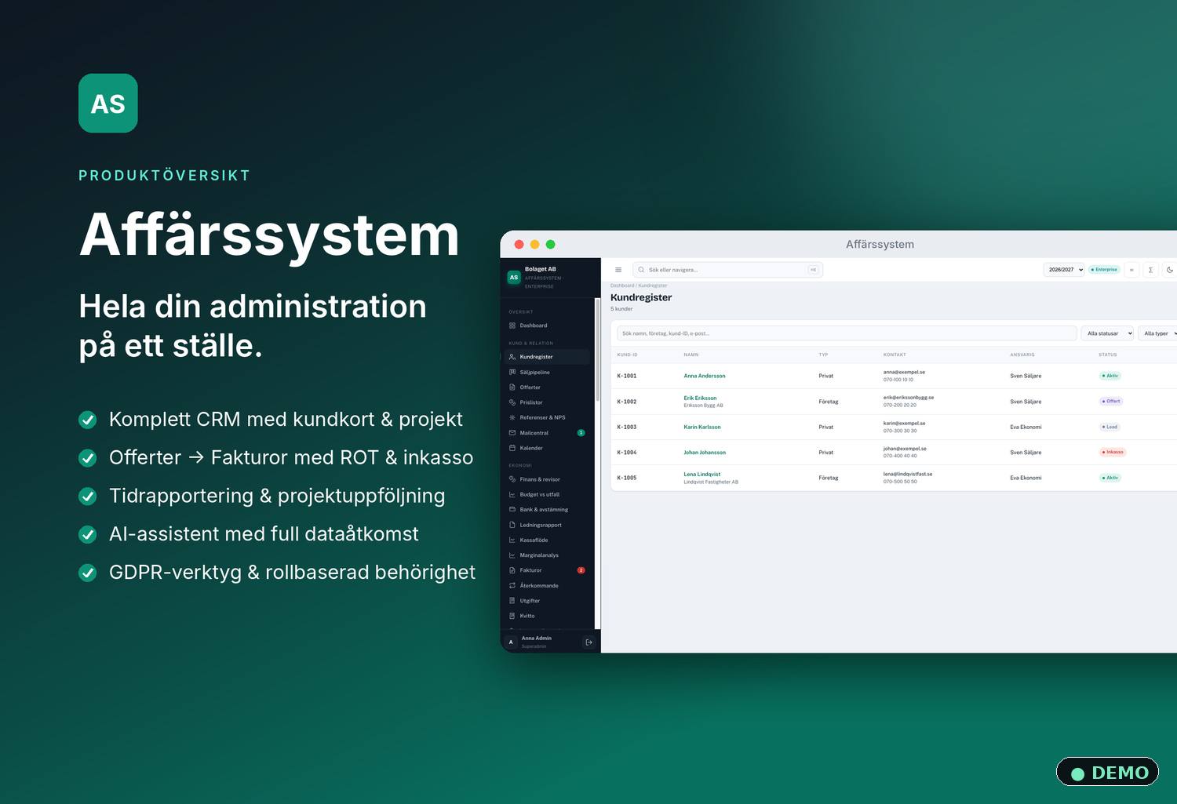1177x804 pixels.
Task: Open the 2026/2027 fiscal year dropdown
Action: click(x=1064, y=270)
